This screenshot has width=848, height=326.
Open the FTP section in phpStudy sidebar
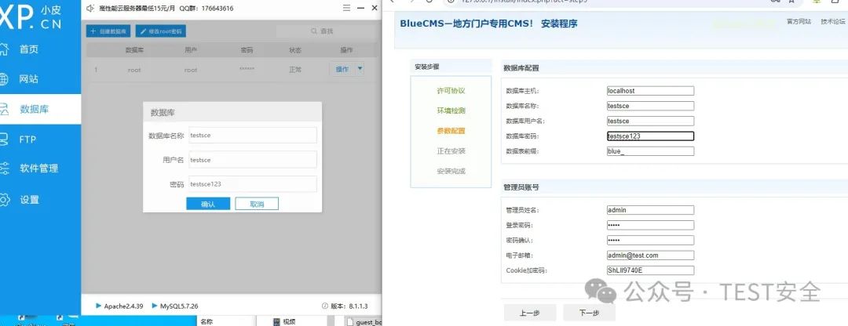27,139
